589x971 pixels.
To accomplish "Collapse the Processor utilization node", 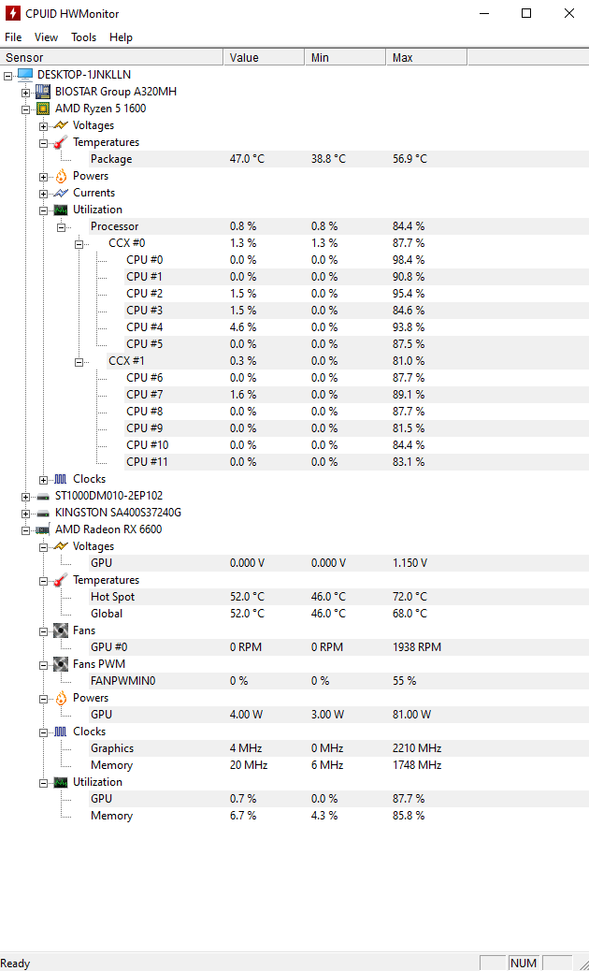I will [x=62, y=227].
